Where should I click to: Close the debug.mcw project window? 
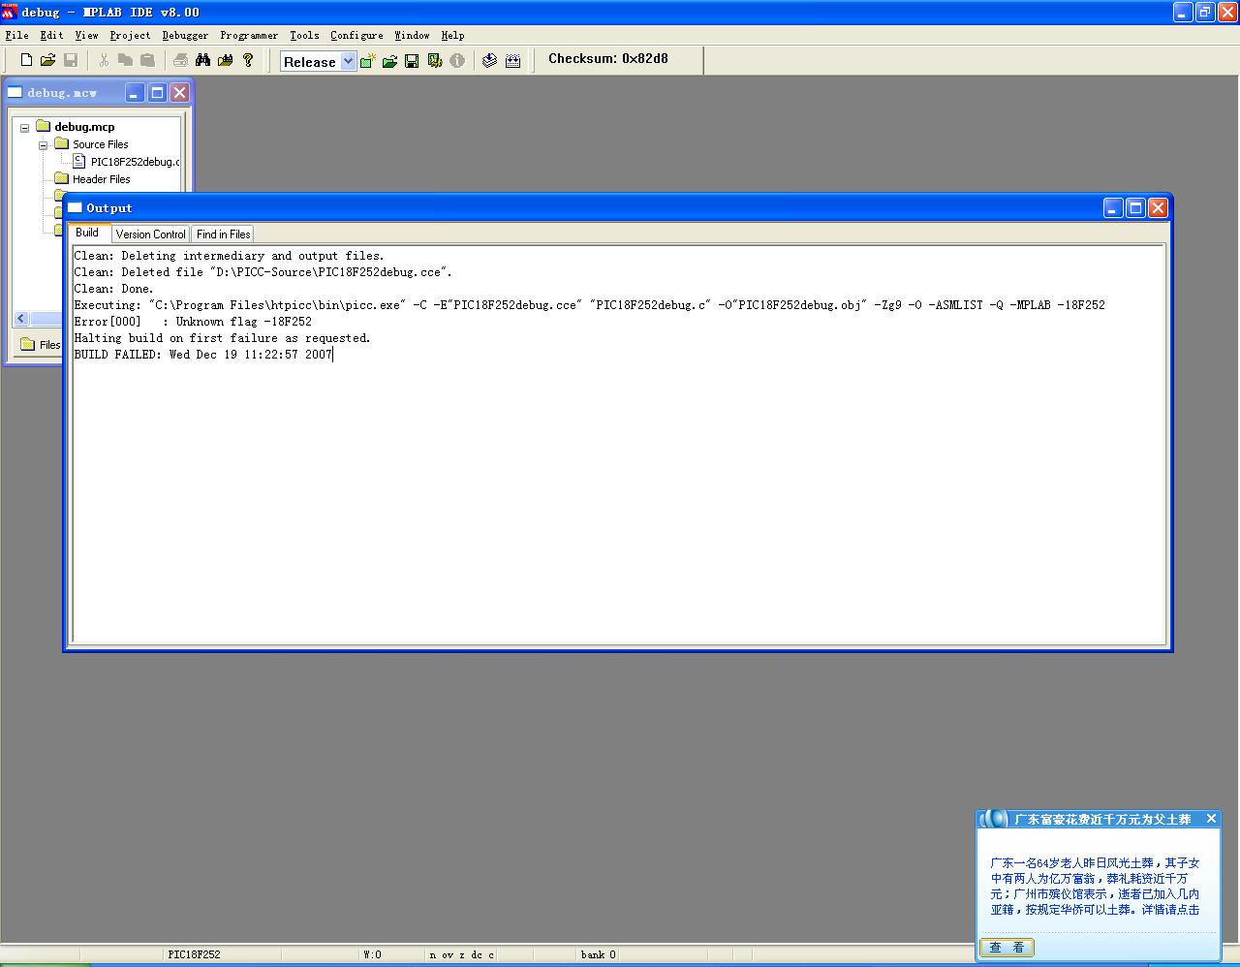(x=179, y=92)
